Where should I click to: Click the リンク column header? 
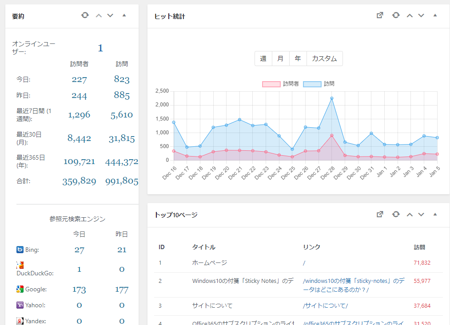[x=312, y=247]
